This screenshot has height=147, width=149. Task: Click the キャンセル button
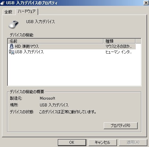(x=102, y=142)
